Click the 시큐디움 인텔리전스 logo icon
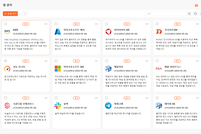This screenshot has width=201, height=134. tap(7, 106)
